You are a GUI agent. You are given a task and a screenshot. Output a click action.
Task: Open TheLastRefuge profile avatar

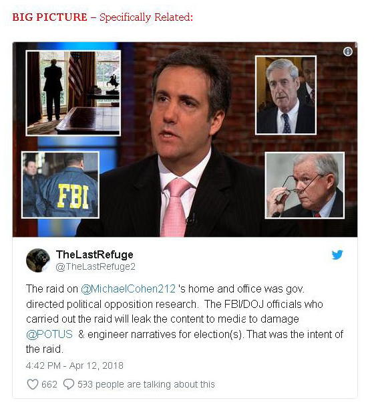click(x=38, y=260)
